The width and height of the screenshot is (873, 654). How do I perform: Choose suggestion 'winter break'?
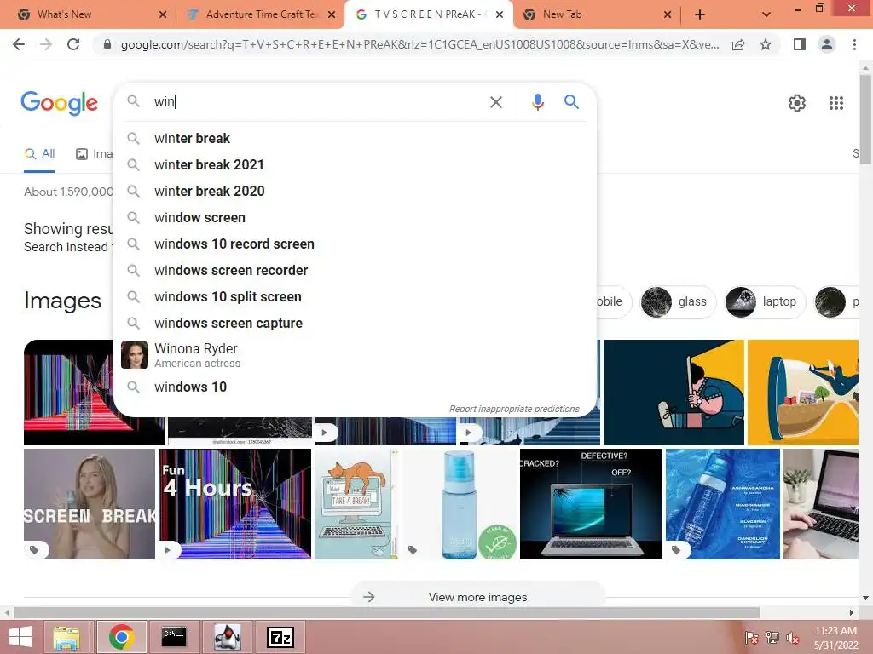coord(355,138)
